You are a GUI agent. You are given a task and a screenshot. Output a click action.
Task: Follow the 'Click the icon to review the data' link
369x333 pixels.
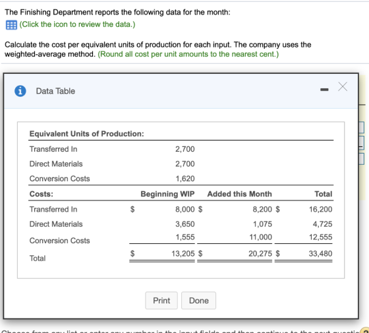(x=77, y=24)
